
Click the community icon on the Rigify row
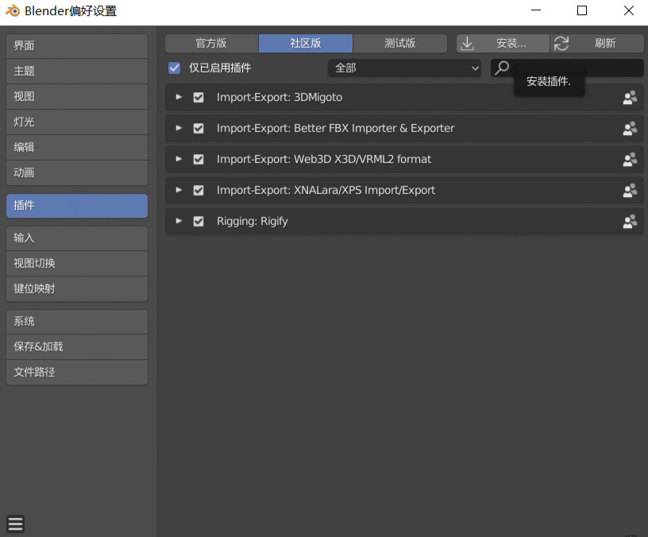[630, 222]
